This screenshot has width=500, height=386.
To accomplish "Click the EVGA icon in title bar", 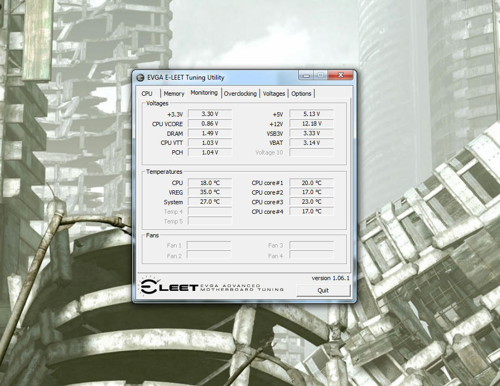I will pyautogui.click(x=140, y=78).
